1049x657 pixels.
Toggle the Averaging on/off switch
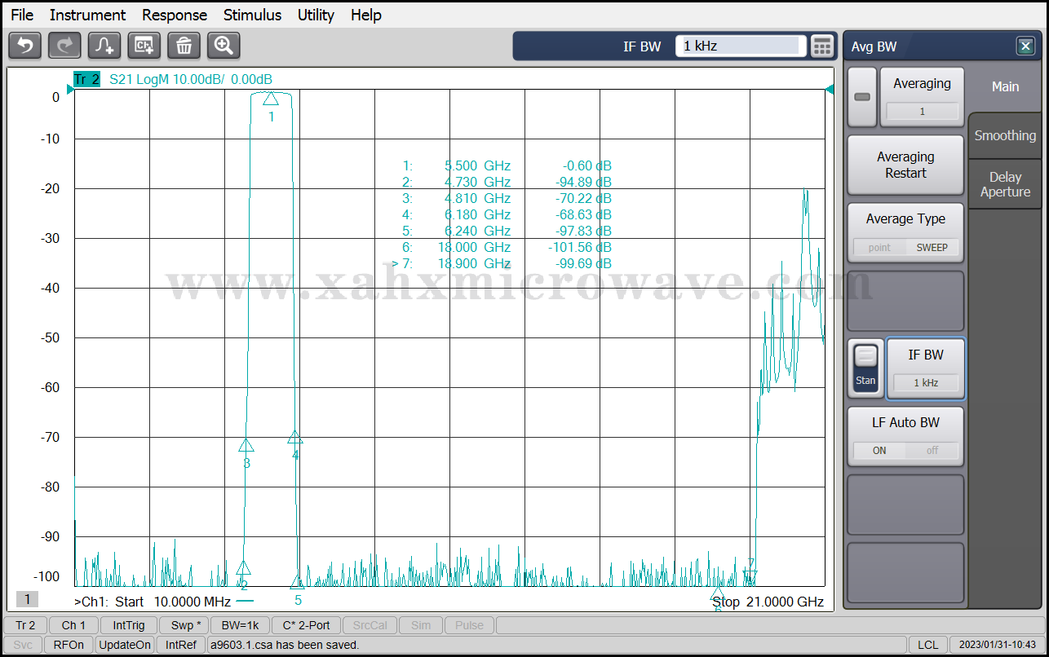tap(862, 97)
